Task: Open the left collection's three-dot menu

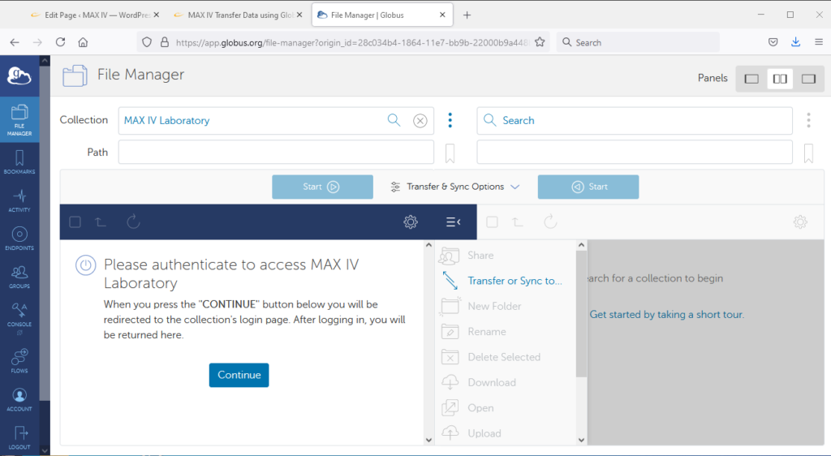Action: pyautogui.click(x=450, y=120)
